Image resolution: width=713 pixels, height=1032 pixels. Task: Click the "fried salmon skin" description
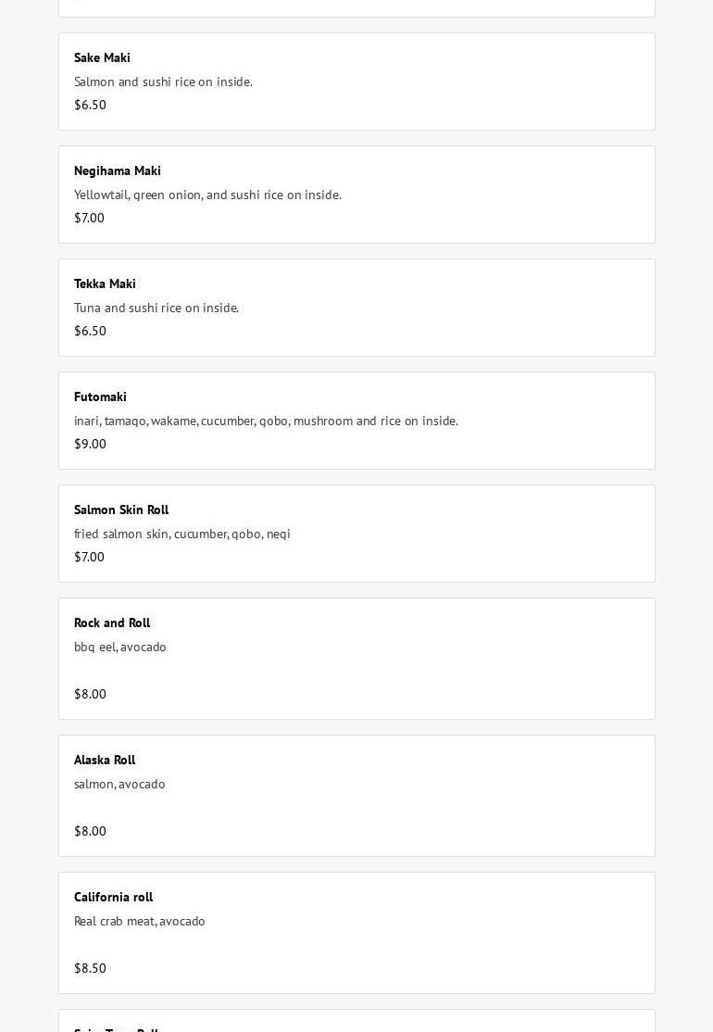[x=182, y=534]
